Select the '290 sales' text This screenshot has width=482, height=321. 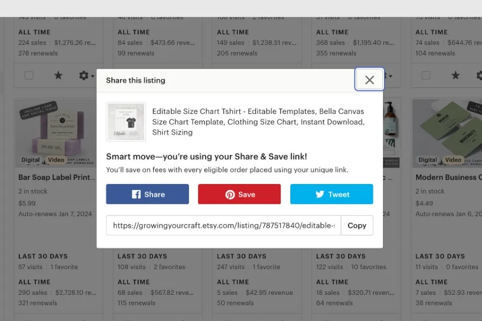point(33,293)
